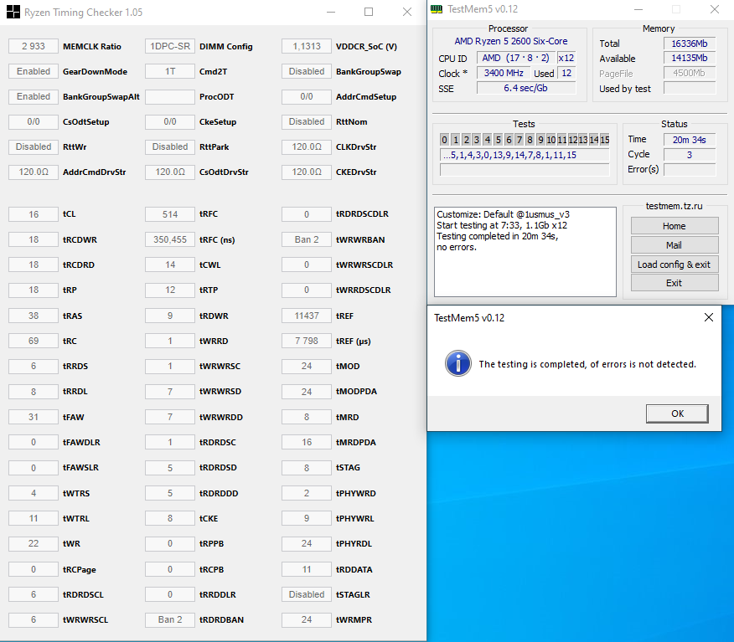The image size is (734, 642).
Task: Click the tRFC (ns) value 350,455
Action: coord(170,239)
